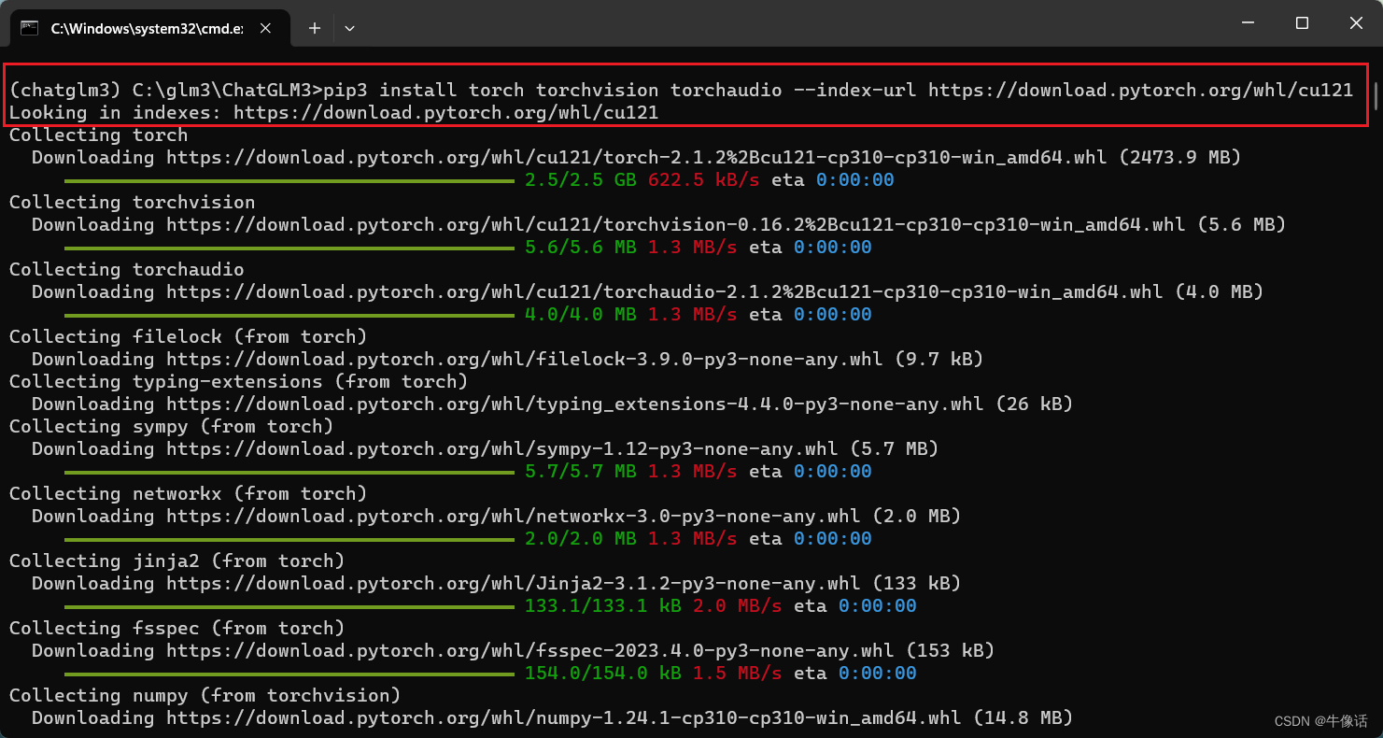Click the filelock-3.9.0 wheel URL
The width and height of the screenshot is (1383, 738).
coord(524,359)
